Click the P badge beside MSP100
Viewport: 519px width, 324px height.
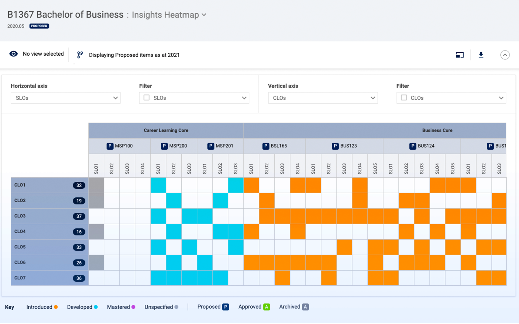[x=110, y=146]
